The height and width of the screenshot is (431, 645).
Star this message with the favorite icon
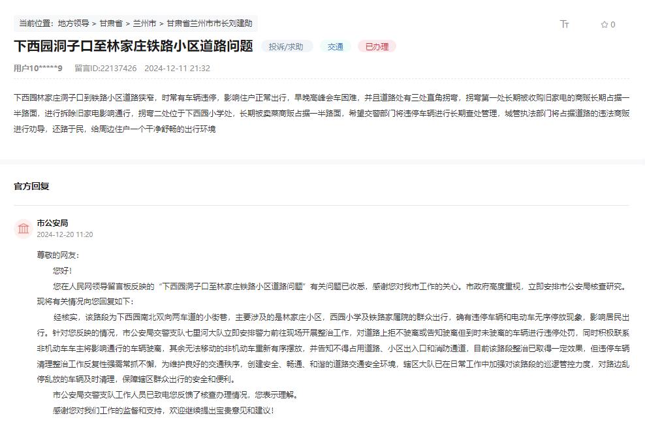[x=604, y=25]
